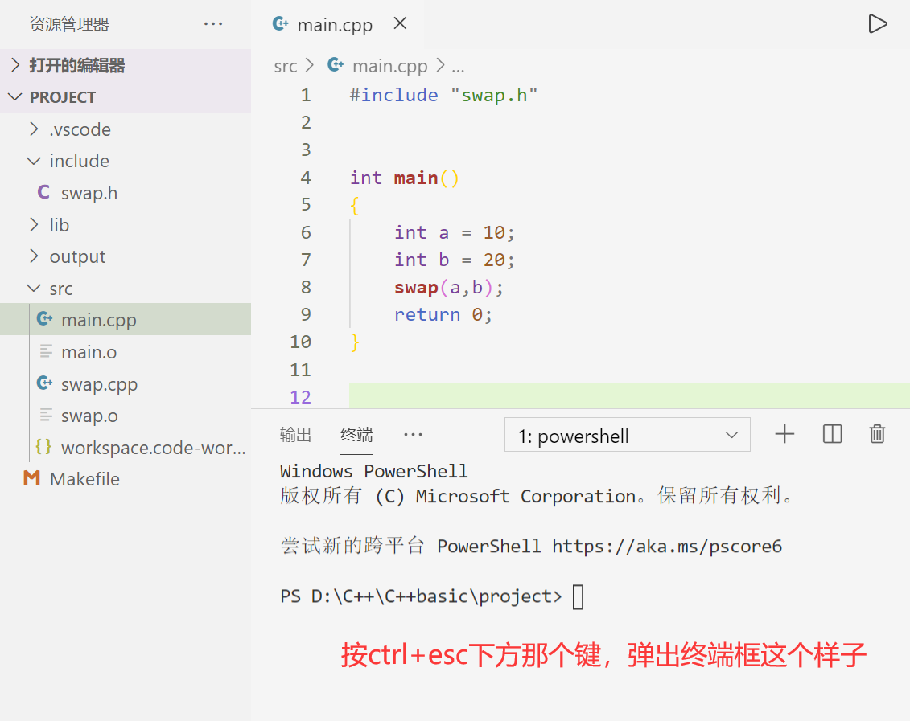
Task: Kill the terminal using trash icon
Action: click(x=877, y=434)
